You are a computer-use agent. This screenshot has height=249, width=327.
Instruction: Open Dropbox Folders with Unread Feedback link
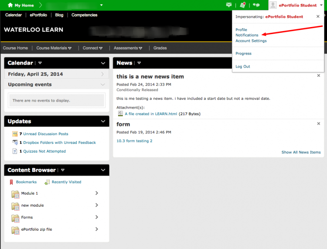(59, 143)
